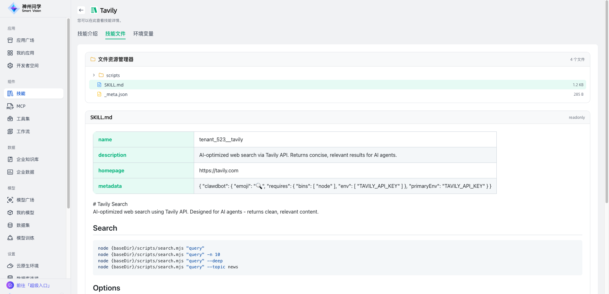Image resolution: width=609 pixels, height=294 pixels.
Task: Click the SKILL.md viewer title
Action: pos(101,117)
